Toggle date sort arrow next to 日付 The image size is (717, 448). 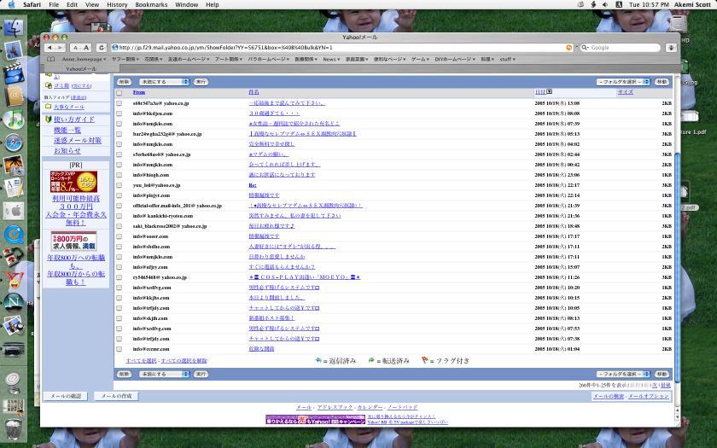[x=549, y=92]
